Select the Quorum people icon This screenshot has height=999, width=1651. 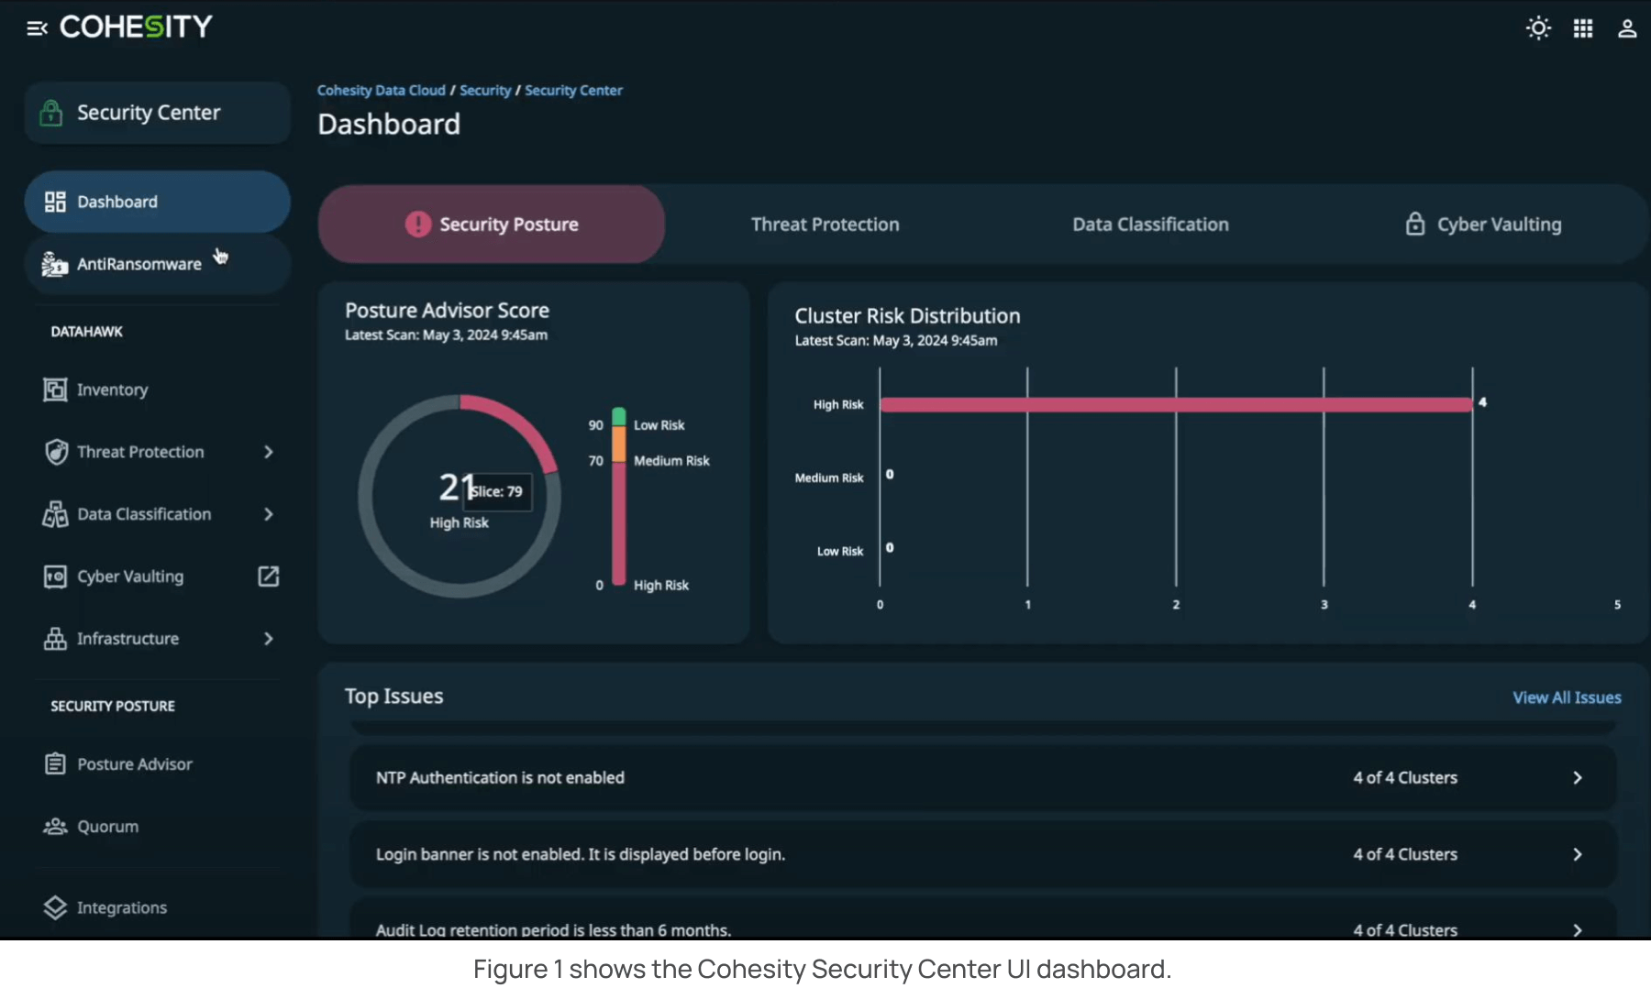(55, 827)
